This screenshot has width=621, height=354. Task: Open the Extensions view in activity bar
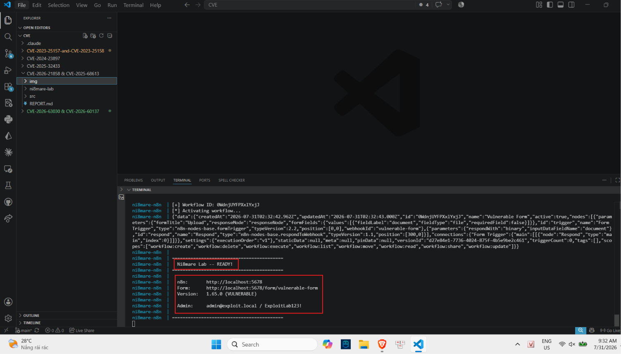coord(8,87)
